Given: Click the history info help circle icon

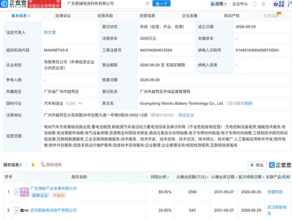Looking at the screenshot, I should click(283, 16).
